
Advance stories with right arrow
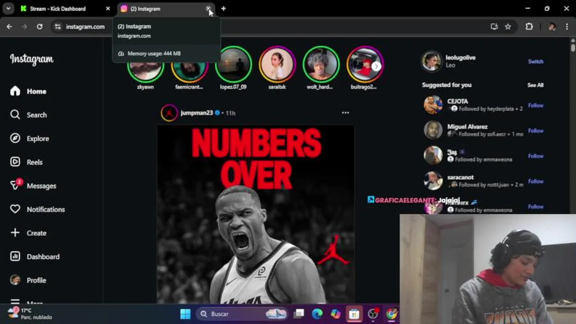[376, 66]
